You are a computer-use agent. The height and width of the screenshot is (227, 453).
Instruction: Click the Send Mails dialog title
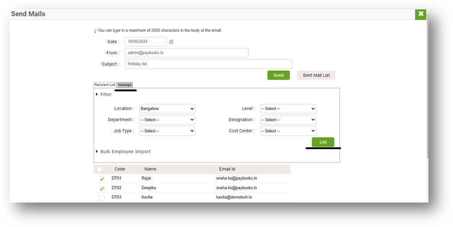coord(28,14)
